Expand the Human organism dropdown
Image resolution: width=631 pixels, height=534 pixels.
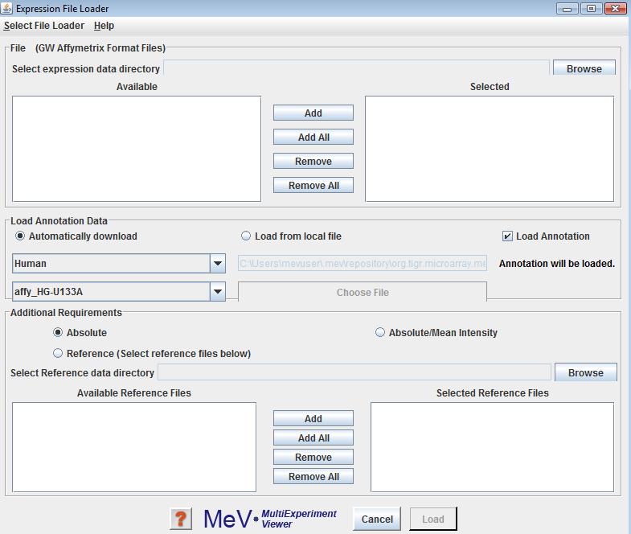click(x=218, y=264)
